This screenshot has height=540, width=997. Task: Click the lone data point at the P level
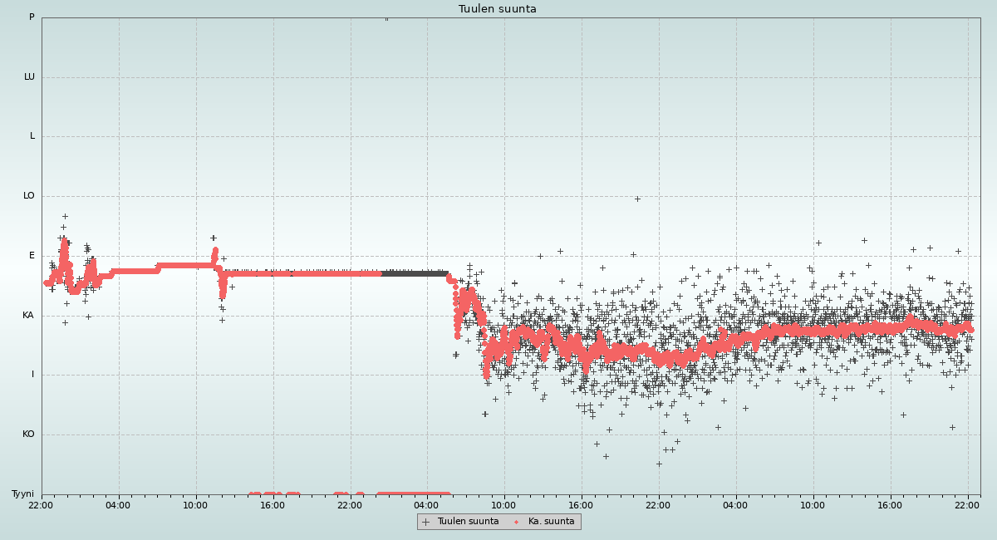(386, 18)
